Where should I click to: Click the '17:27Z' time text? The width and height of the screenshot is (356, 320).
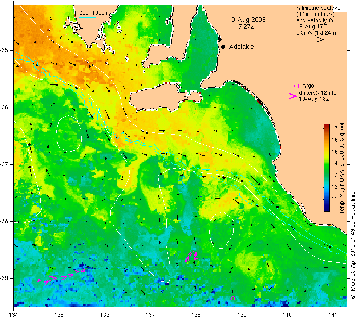pyautogui.click(x=244, y=27)
